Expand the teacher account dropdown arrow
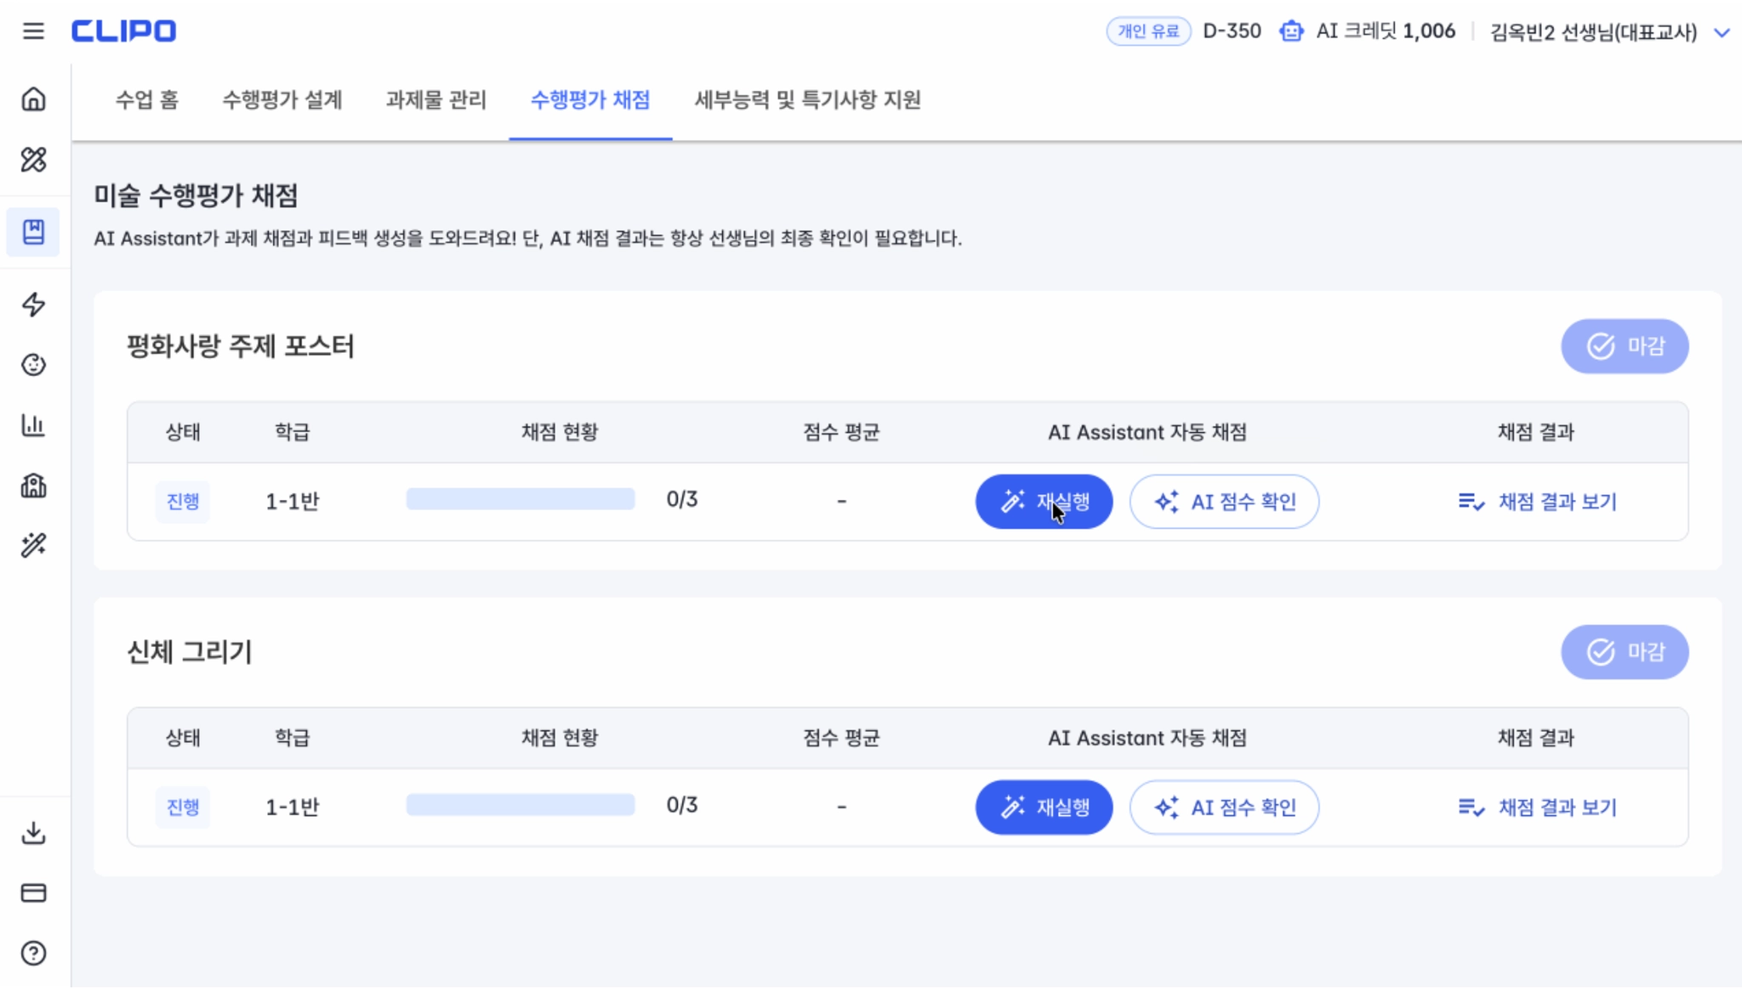The image size is (1742, 988). [1722, 32]
